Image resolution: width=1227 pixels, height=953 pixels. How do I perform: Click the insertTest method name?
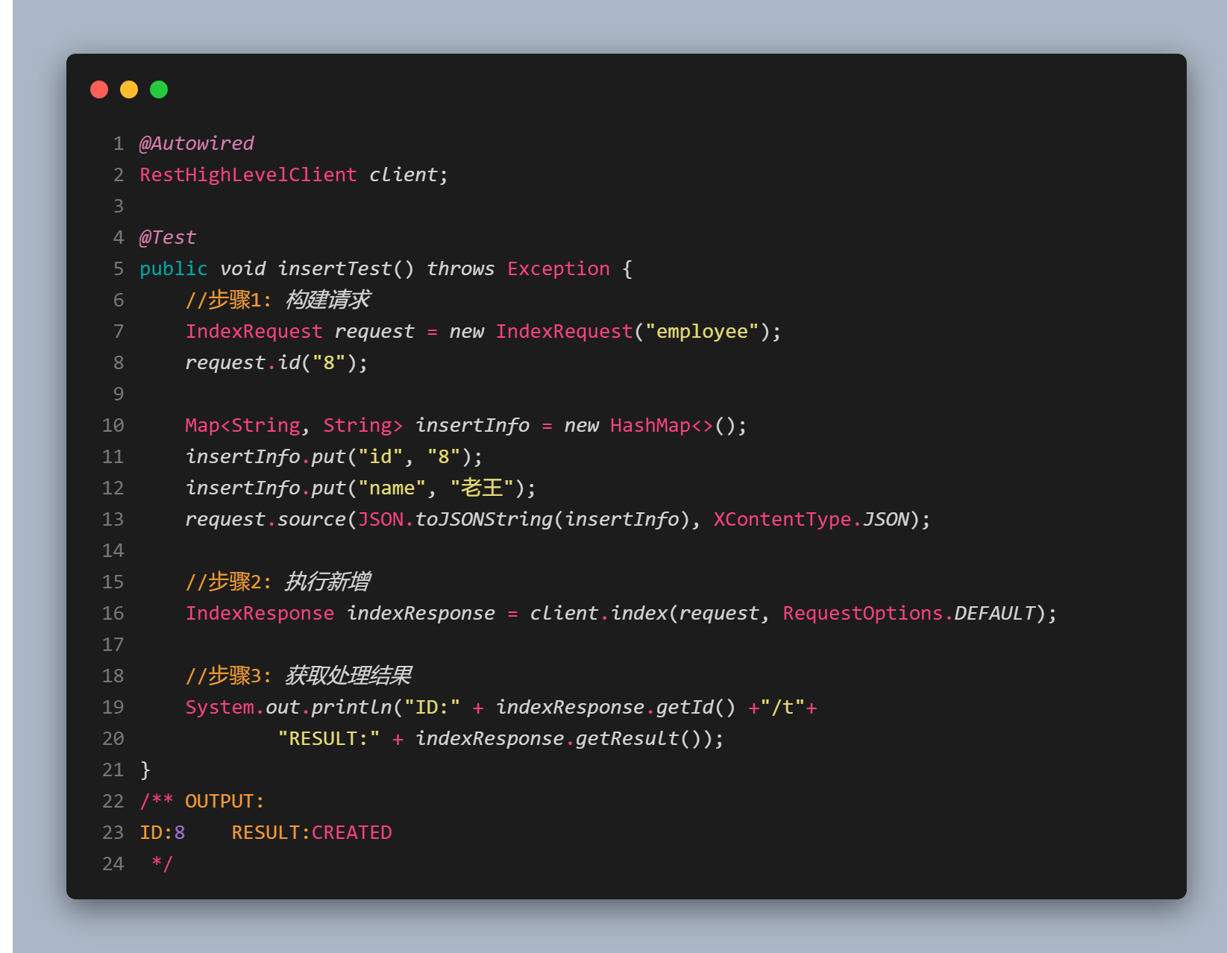(334, 268)
